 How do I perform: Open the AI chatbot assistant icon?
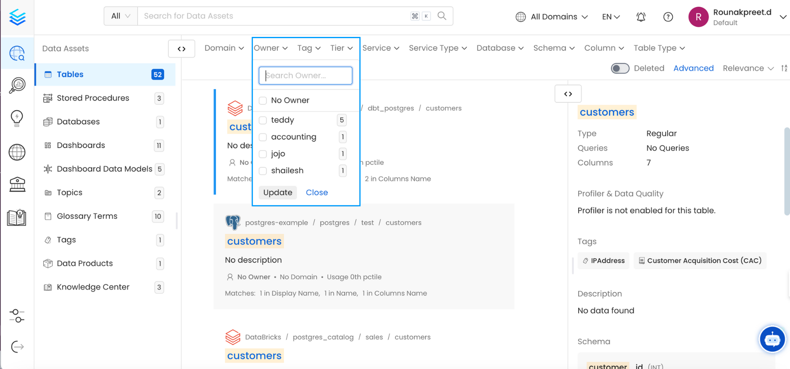772,339
